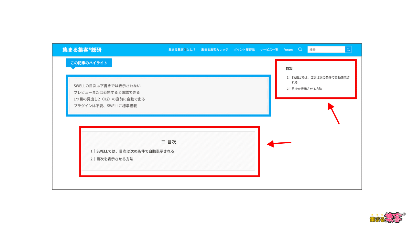Open the 集まる集客とは？ menu item
Screen dimensions: 414x233
[182, 50]
